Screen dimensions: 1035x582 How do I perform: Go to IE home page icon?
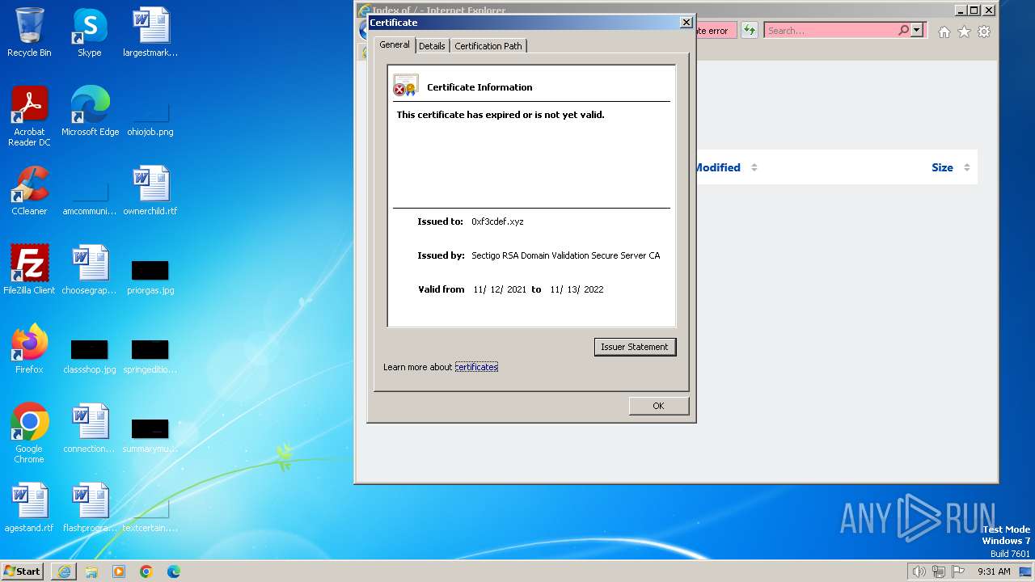click(944, 32)
